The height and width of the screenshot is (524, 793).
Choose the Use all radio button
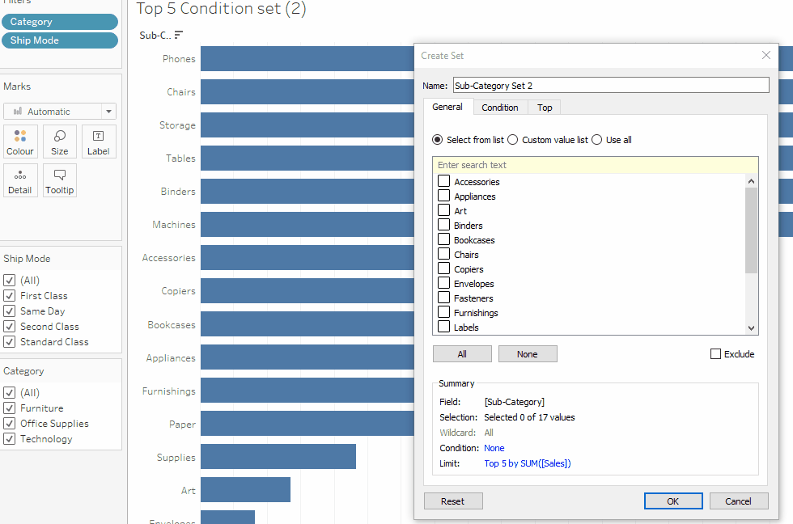point(597,140)
